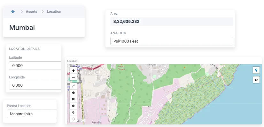Select the draw circle tool
Viewport: 264px width, 127px height.
[x=74, y=106]
